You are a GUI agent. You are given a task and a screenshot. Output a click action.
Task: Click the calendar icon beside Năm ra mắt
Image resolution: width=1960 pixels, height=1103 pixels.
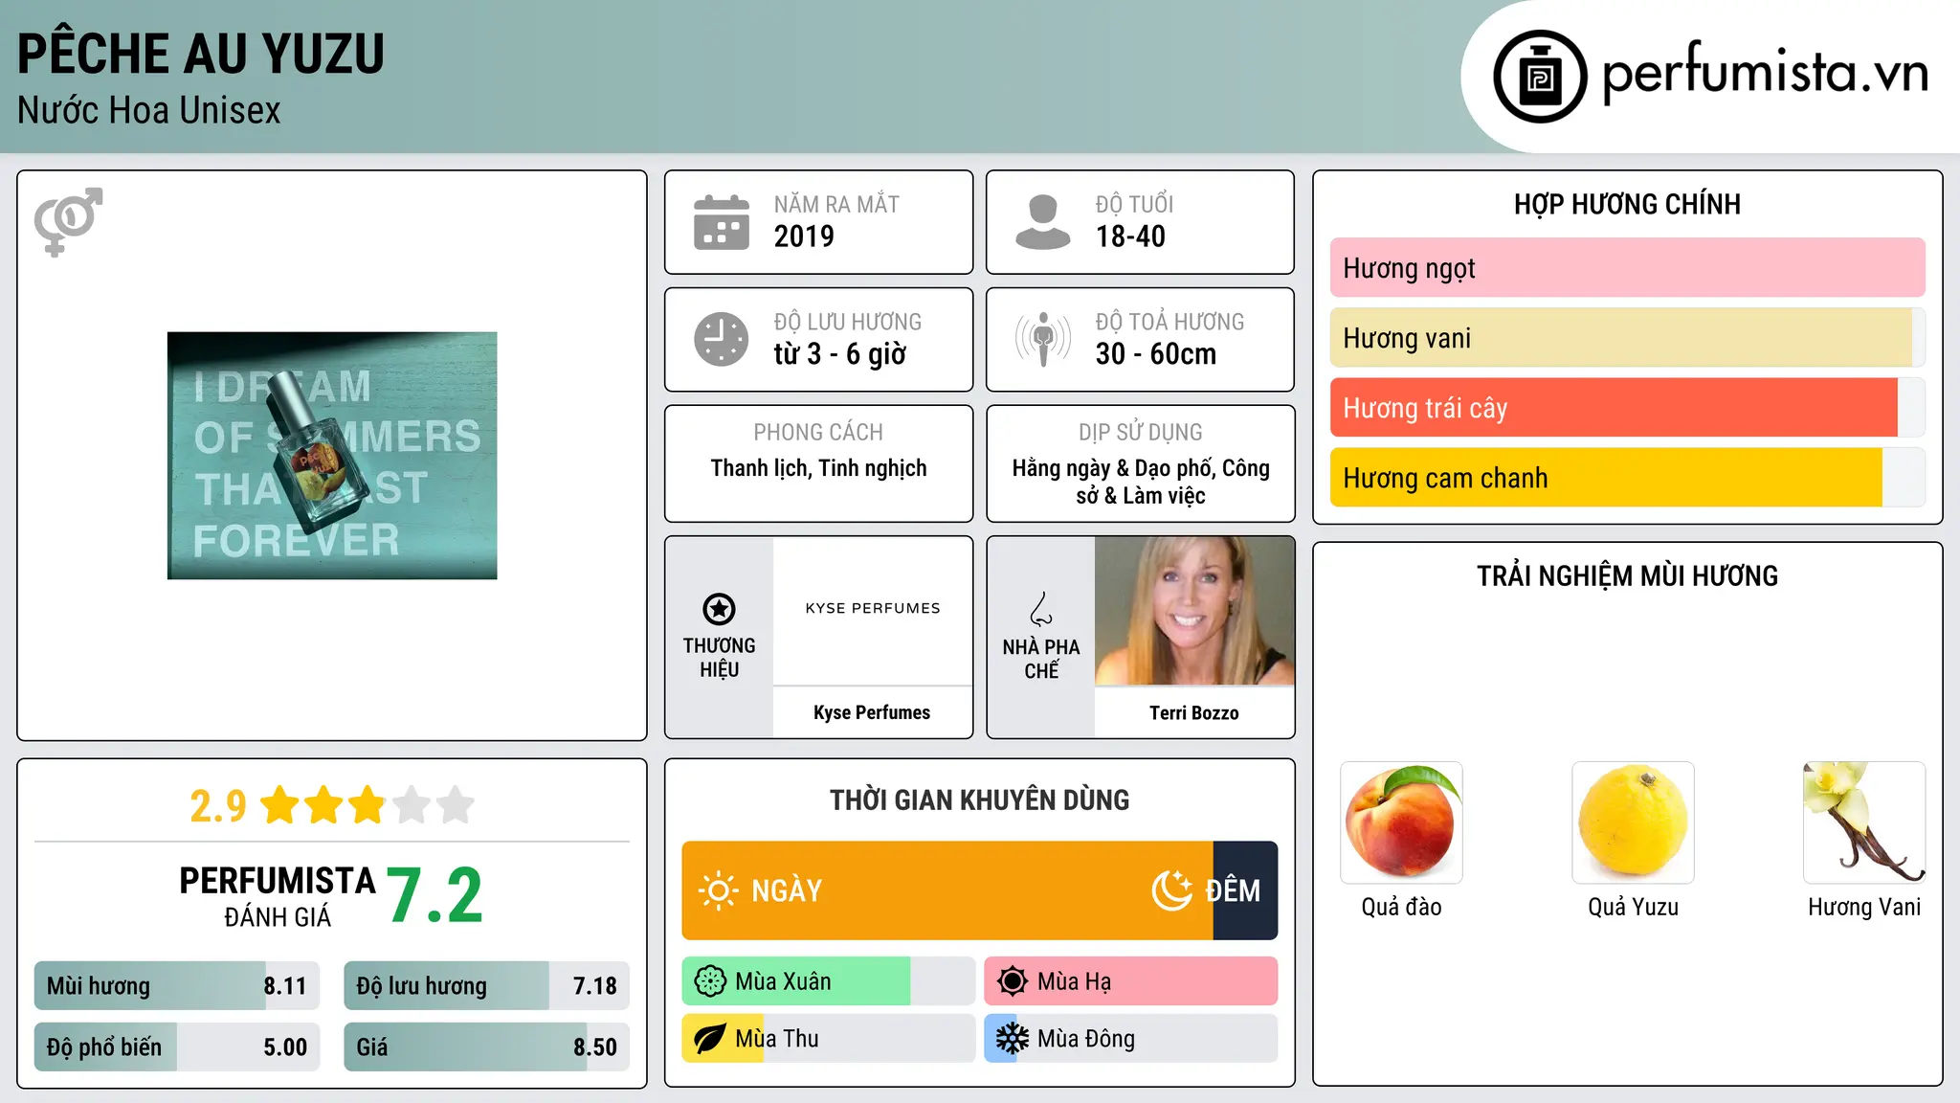click(x=722, y=222)
